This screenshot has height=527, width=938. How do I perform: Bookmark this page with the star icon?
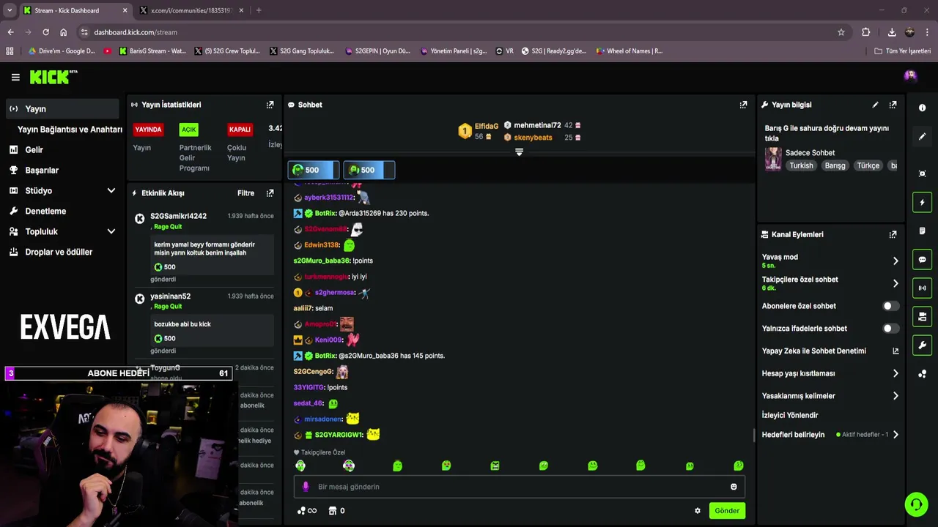(841, 32)
